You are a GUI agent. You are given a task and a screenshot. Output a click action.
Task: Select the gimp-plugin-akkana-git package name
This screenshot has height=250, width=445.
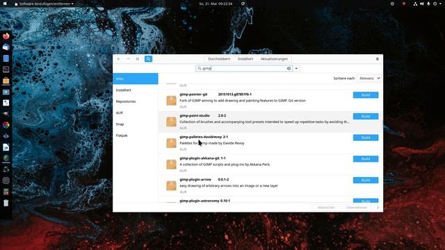(200, 158)
